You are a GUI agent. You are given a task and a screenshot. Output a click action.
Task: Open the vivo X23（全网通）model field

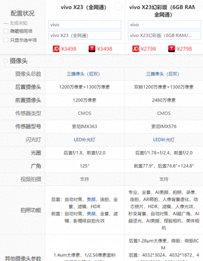pos(85,35)
